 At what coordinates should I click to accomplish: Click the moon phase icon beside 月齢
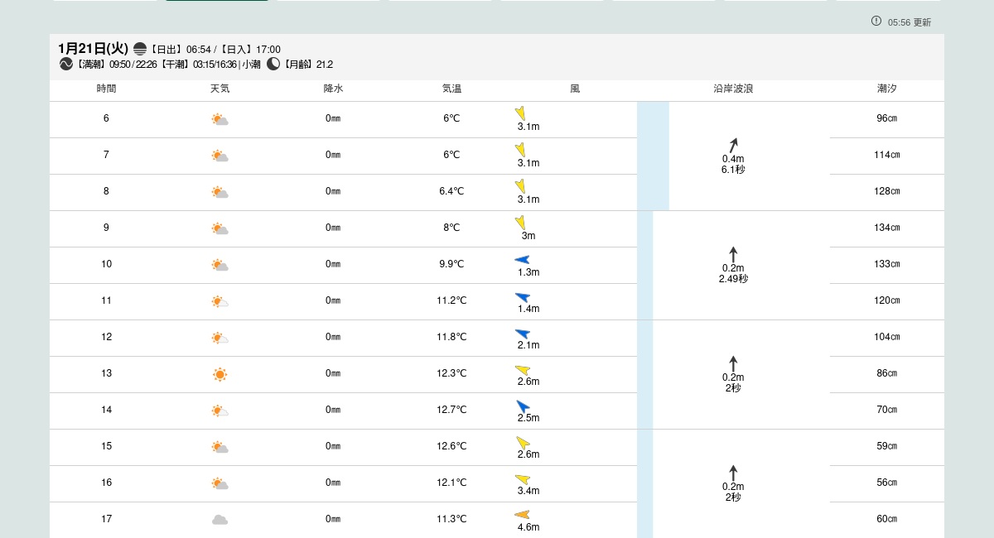pos(273,65)
